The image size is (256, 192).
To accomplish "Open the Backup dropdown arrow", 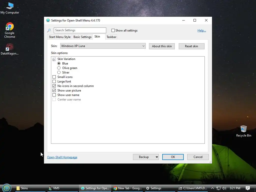I will 157,157.
